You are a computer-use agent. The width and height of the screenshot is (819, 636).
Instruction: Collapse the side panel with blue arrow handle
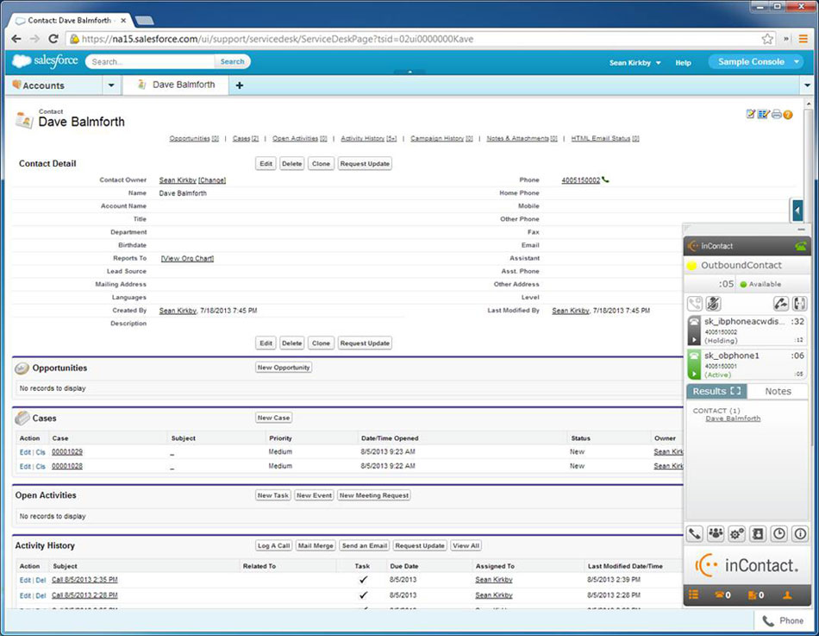[797, 211]
